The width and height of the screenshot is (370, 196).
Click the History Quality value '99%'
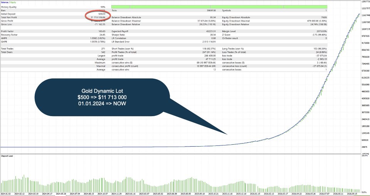(x=103, y=7)
